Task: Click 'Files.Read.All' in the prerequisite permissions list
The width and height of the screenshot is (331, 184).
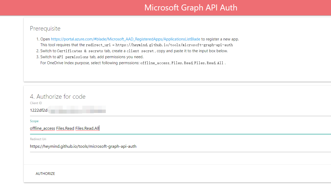Action: coord(209,63)
